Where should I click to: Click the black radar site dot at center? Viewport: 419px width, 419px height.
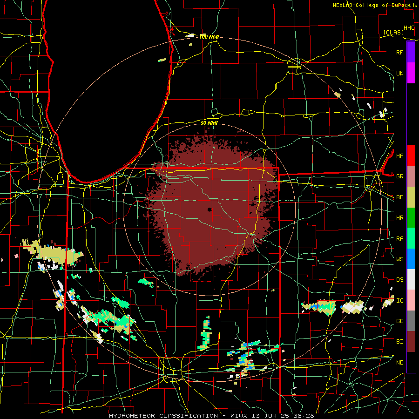point(209,209)
